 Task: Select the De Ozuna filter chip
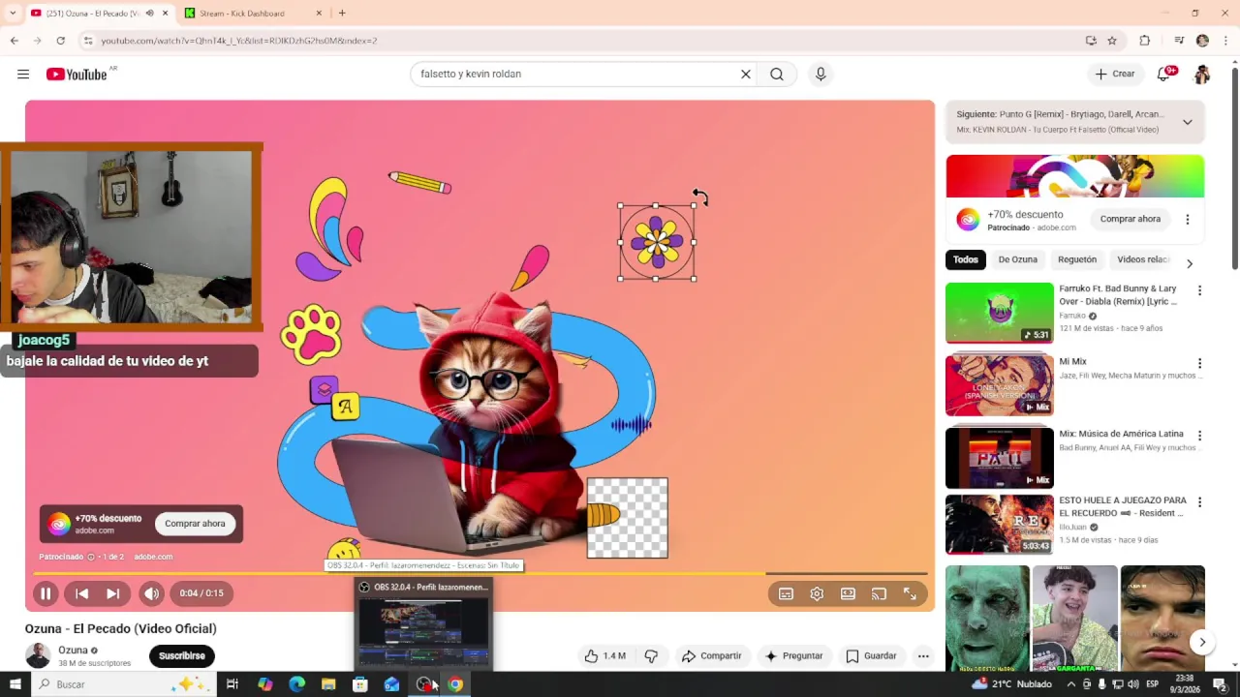click(x=1018, y=259)
